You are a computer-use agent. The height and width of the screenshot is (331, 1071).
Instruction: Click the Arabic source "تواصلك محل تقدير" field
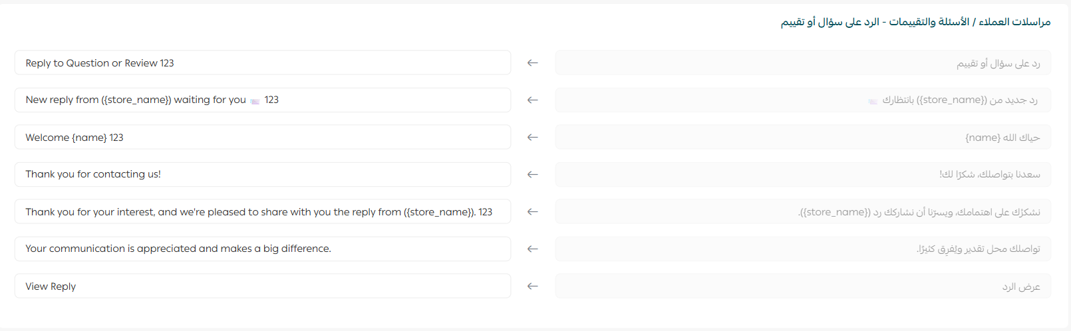[x=803, y=249]
